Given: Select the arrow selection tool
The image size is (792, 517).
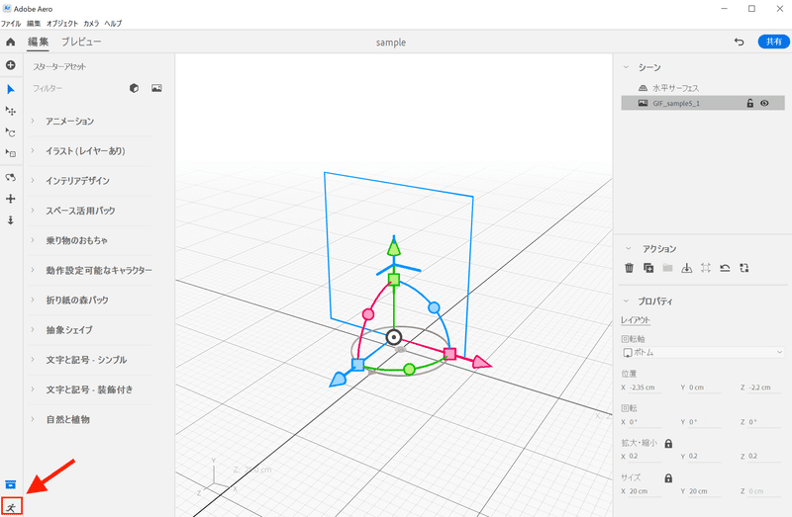Looking at the screenshot, I should 11,90.
